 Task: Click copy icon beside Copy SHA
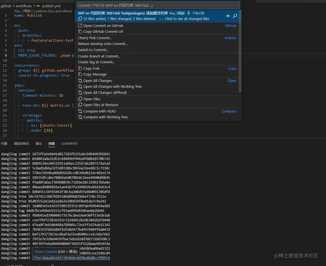[80, 69]
